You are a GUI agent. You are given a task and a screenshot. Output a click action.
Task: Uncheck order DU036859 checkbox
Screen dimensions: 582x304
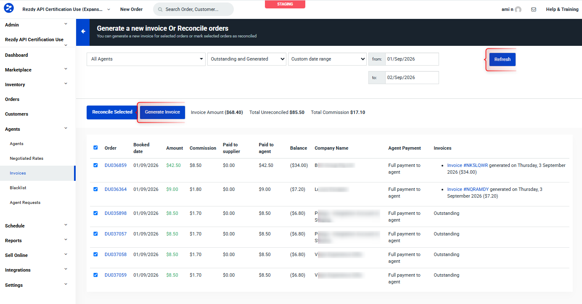(95, 165)
